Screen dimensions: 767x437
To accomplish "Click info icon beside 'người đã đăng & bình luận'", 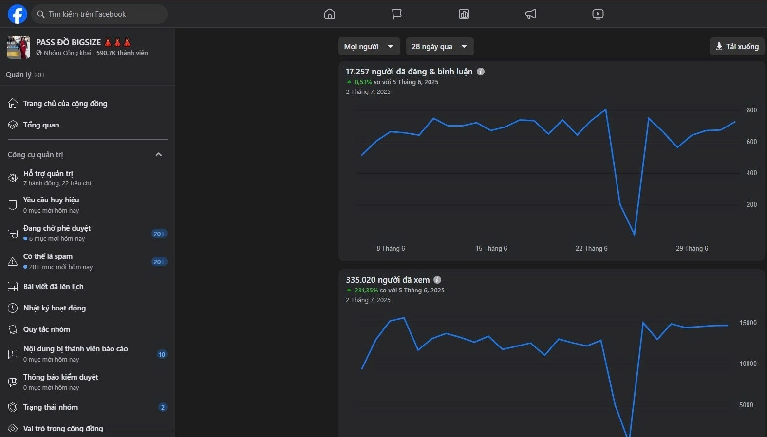I will [x=481, y=72].
